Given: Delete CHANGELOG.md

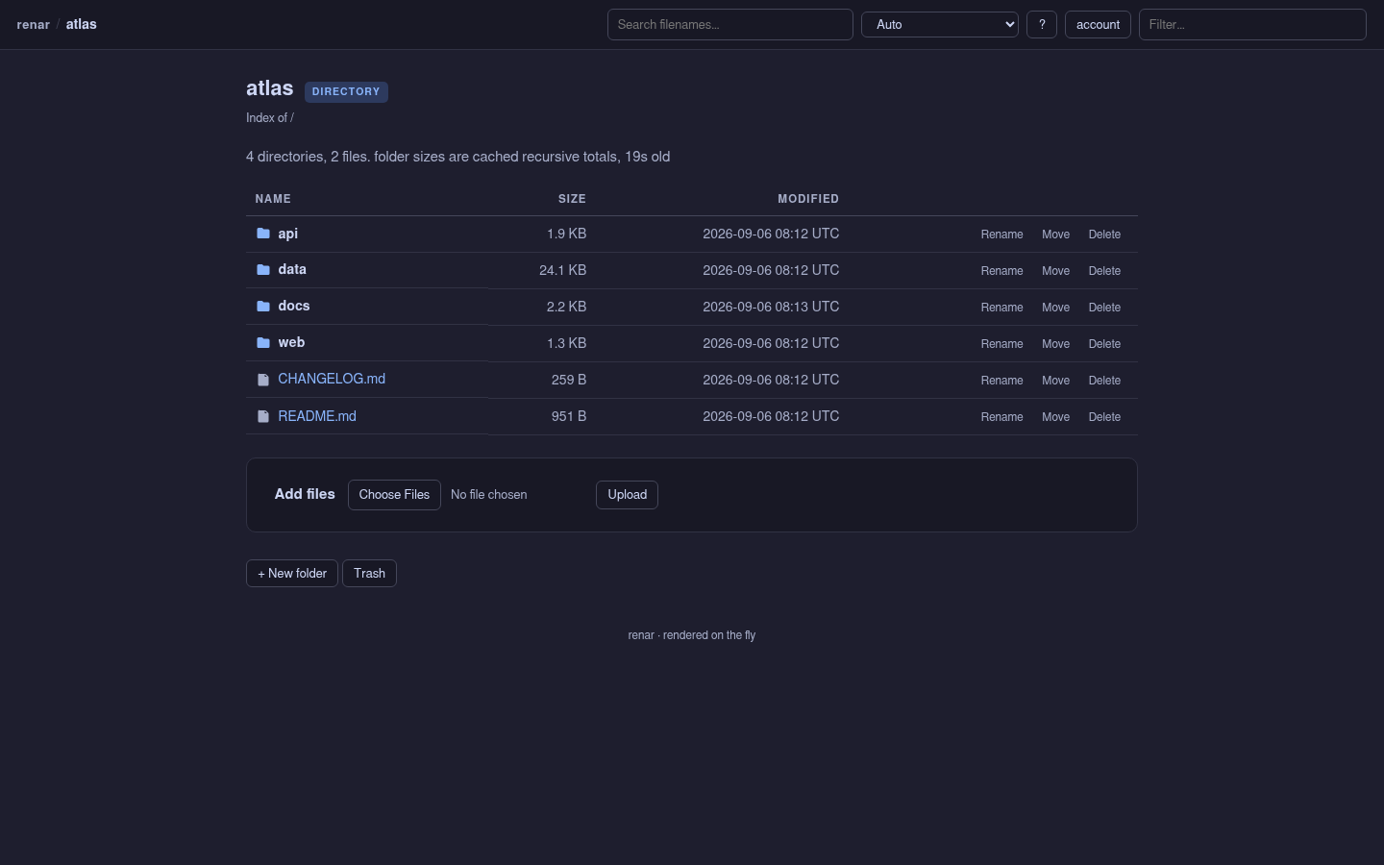Looking at the screenshot, I should (x=1104, y=381).
